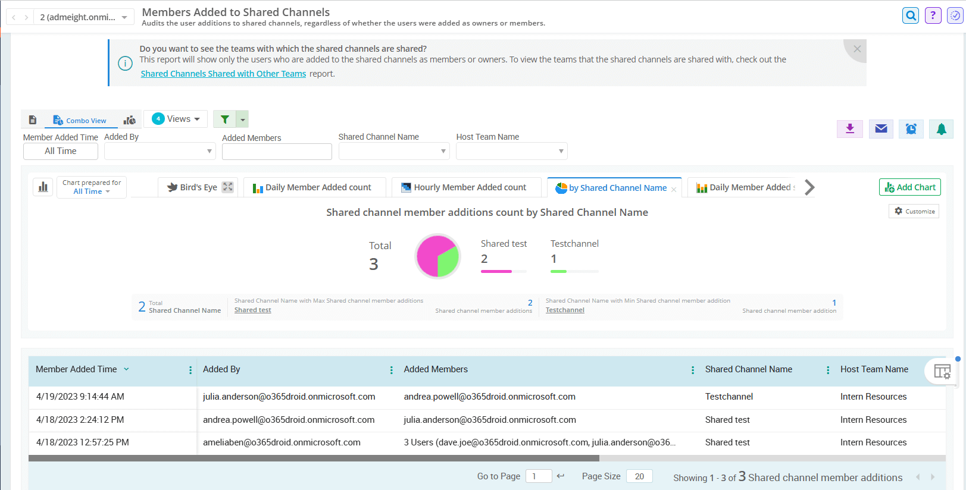Click the search icon in top bar

[x=910, y=15]
